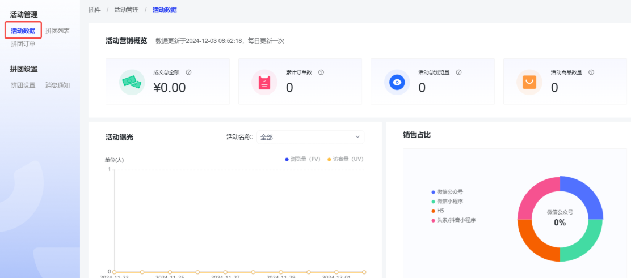The width and height of the screenshot is (631, 278).
Task: Click help icon next to 累计订单数
Action: [321, 72]
